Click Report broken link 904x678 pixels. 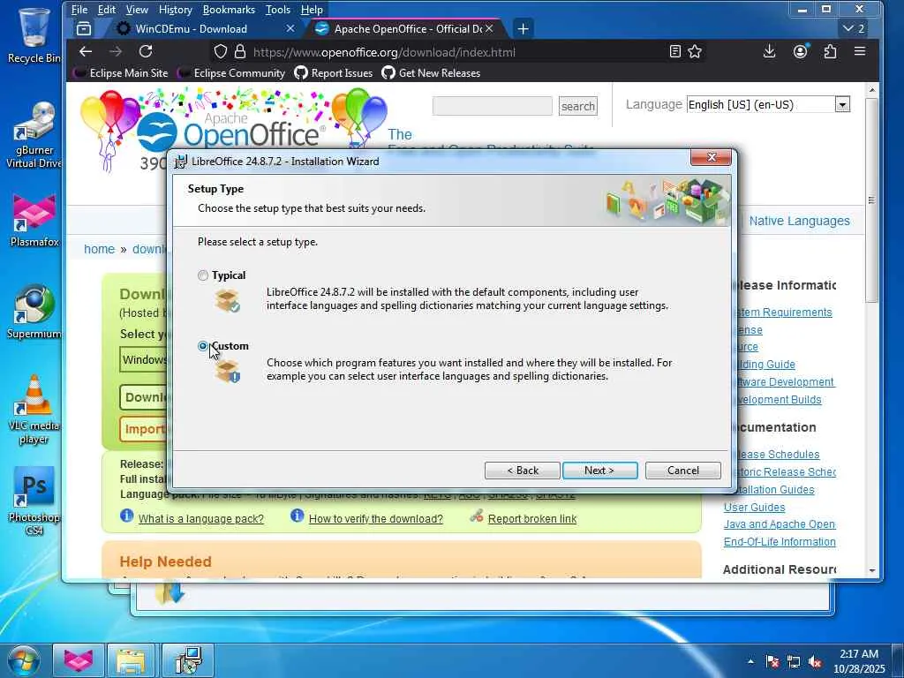(x=532, y=519)
